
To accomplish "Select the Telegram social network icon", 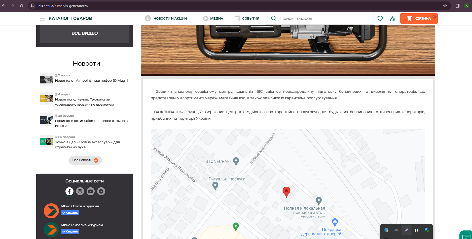I will point(101,191).
